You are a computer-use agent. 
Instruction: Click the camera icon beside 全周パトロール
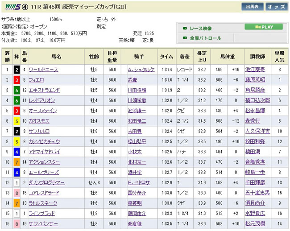pyautogui.click(x=185, y=38)
